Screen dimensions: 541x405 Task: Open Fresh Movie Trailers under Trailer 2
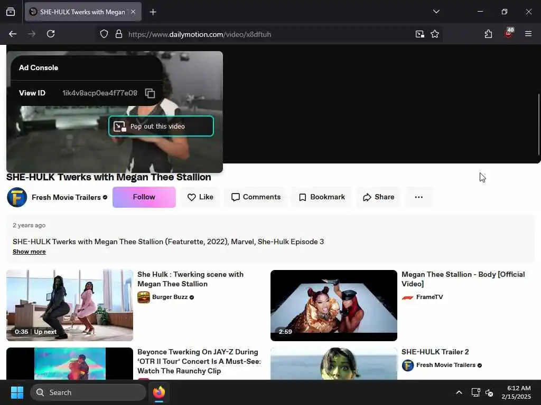coord(446,365)
